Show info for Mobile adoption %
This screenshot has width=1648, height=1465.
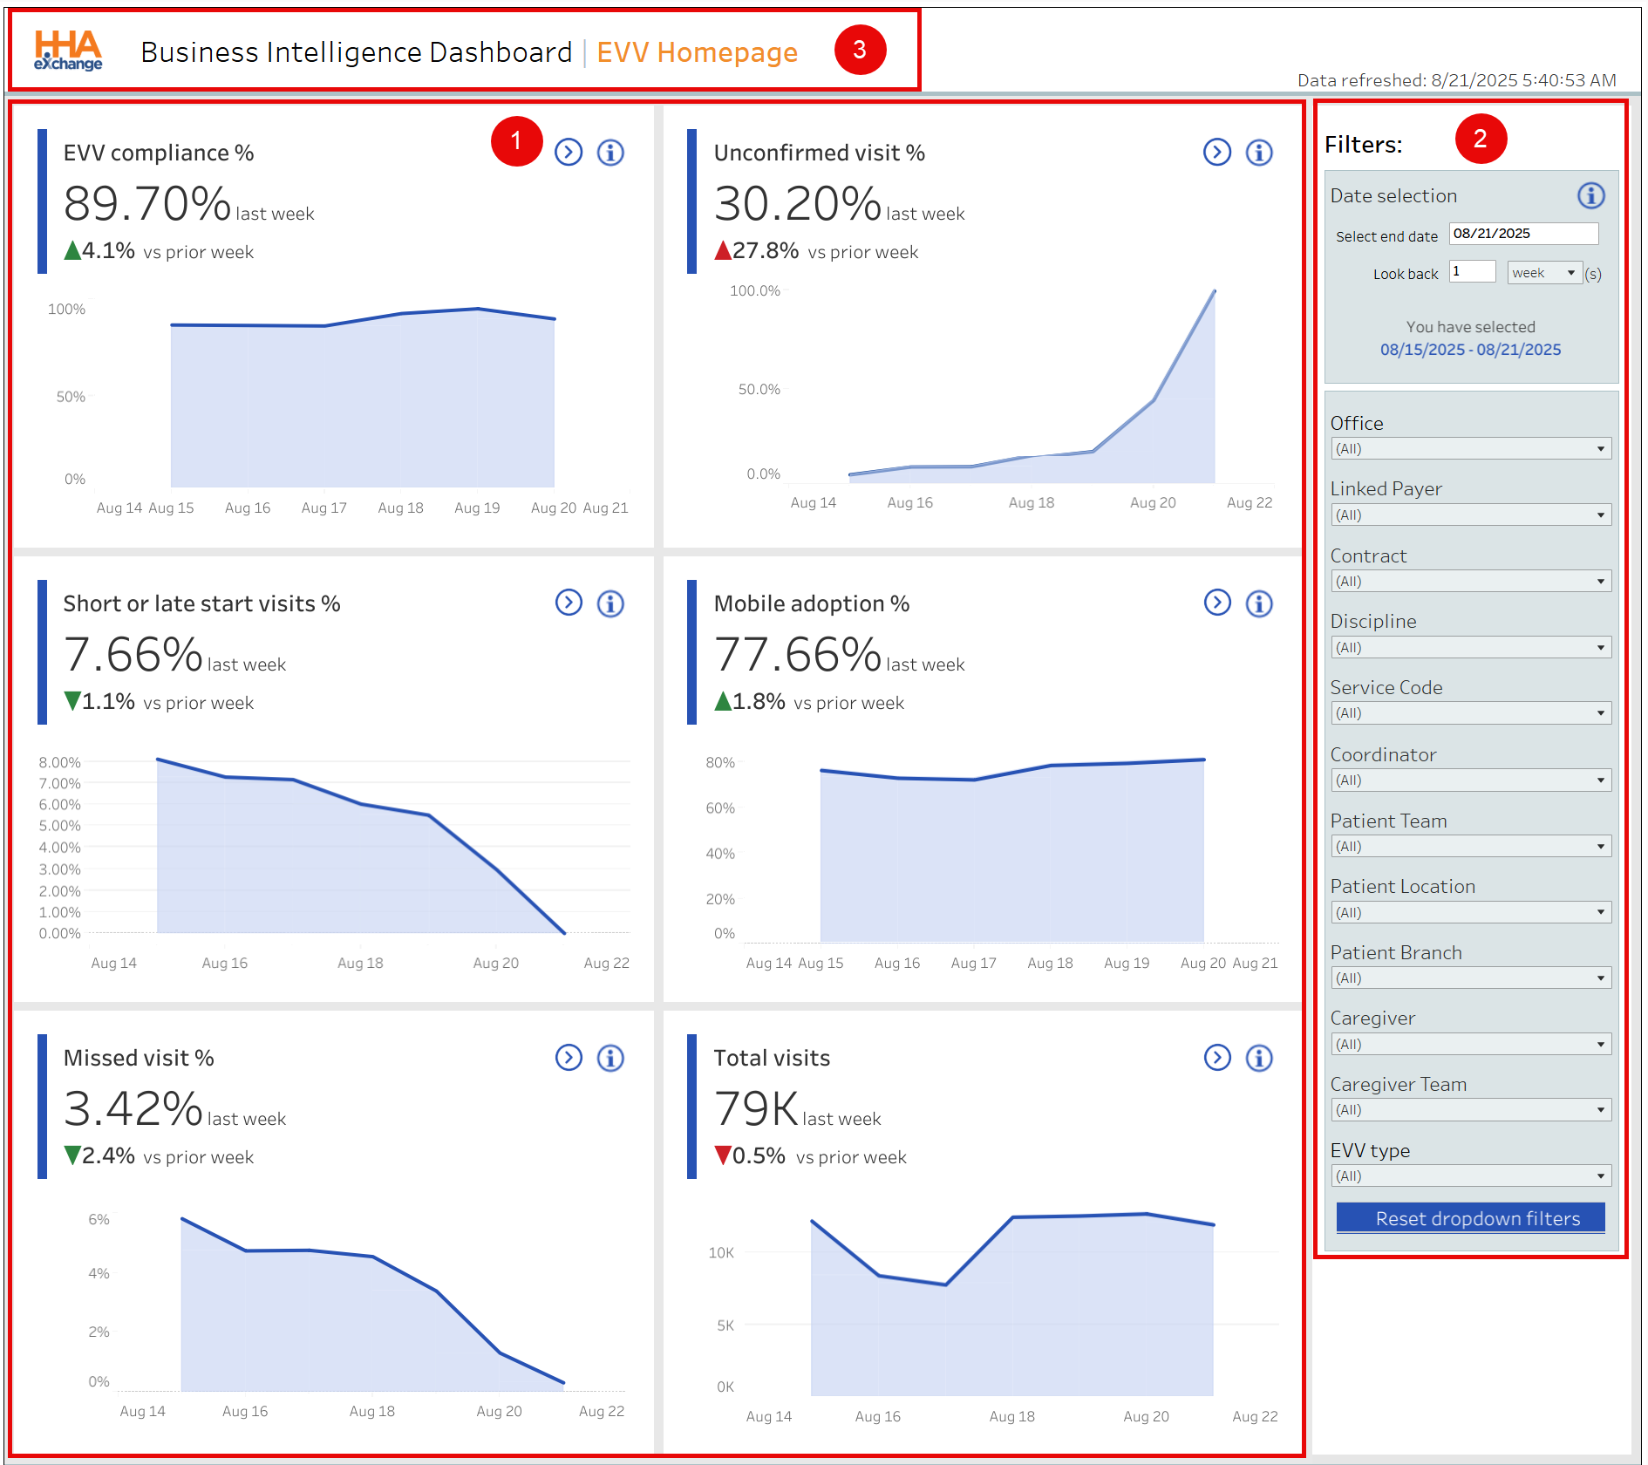tap(1259, 603)
